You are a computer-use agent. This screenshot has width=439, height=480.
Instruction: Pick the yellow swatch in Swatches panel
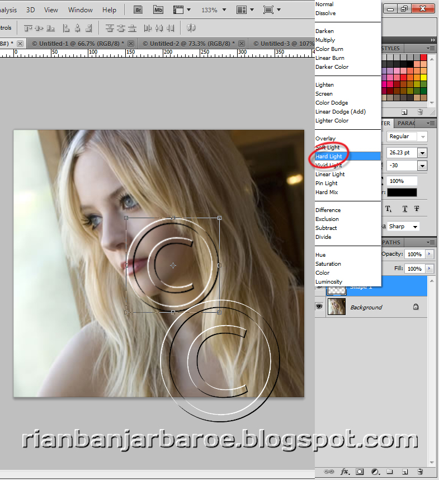(x=424, y=77)
